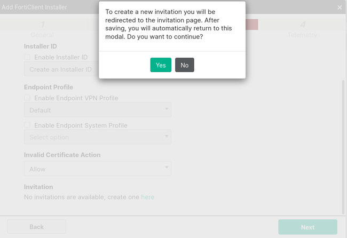Decline by clicking the No button
This screenshot has height=238, width=347.
click(185, 65)
